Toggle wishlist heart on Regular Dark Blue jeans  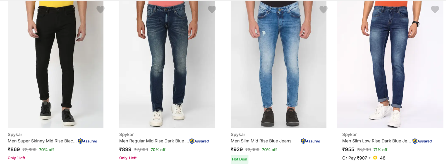tap(212, 10)
